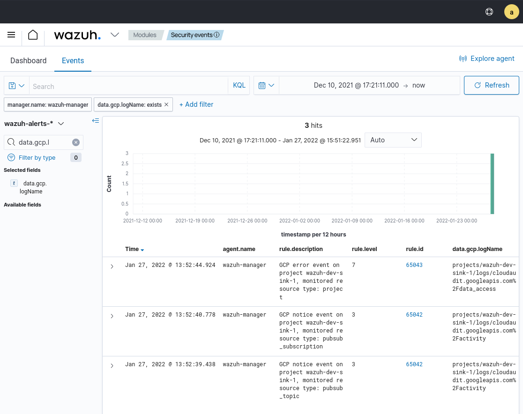Sort by the Time column header
The image size is (523, 414).
(134, 249)
